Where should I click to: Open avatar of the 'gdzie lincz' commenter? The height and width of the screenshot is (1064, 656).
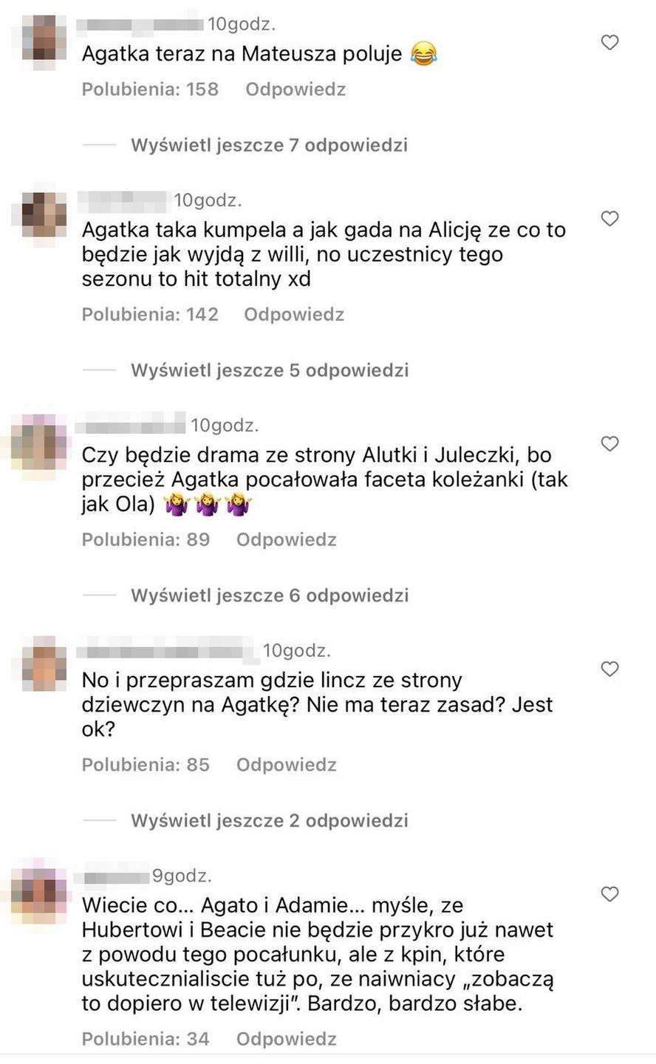tap(39, 662)
